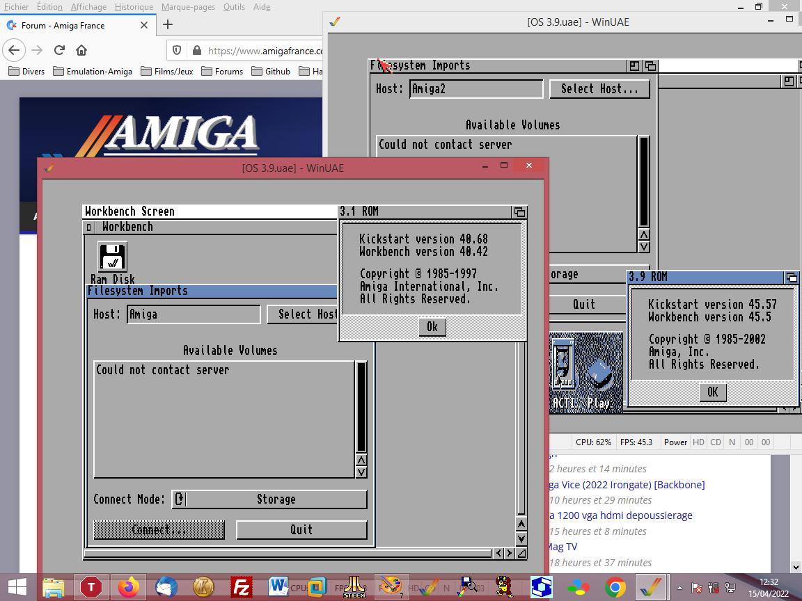Click Quit in front Filesystem Imports window

(x=301, y=530)
